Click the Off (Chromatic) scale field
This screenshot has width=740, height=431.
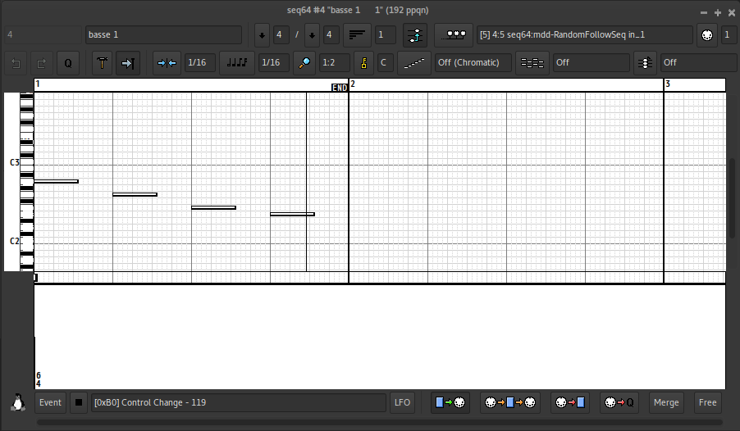[473, 63]
